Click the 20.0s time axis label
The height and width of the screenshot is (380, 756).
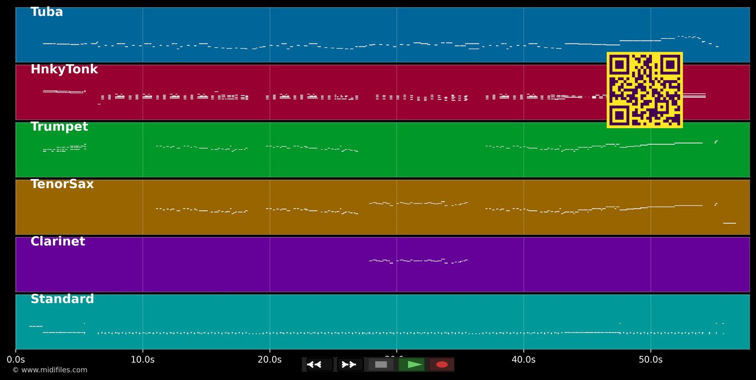point(270,360)
